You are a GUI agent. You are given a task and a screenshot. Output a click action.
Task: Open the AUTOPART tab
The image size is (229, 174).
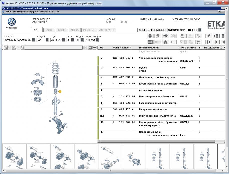[107, 30]
